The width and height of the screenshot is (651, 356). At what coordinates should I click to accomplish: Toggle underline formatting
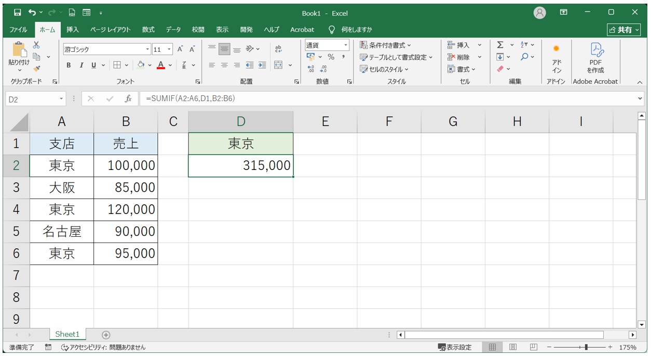pyautogui.click(x=93, y=65)
